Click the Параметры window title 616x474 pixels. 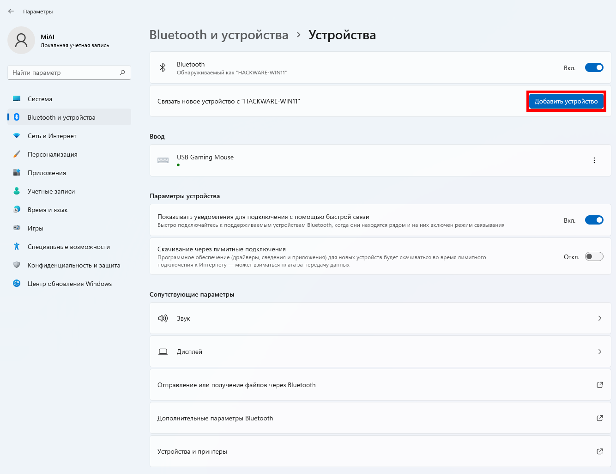click(38, 12)
